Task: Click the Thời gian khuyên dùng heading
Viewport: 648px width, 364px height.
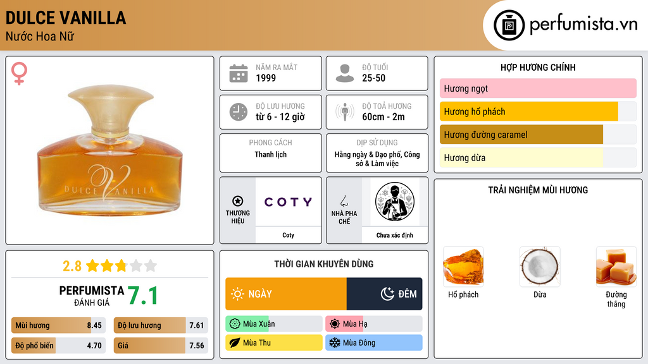Action: 324,264
